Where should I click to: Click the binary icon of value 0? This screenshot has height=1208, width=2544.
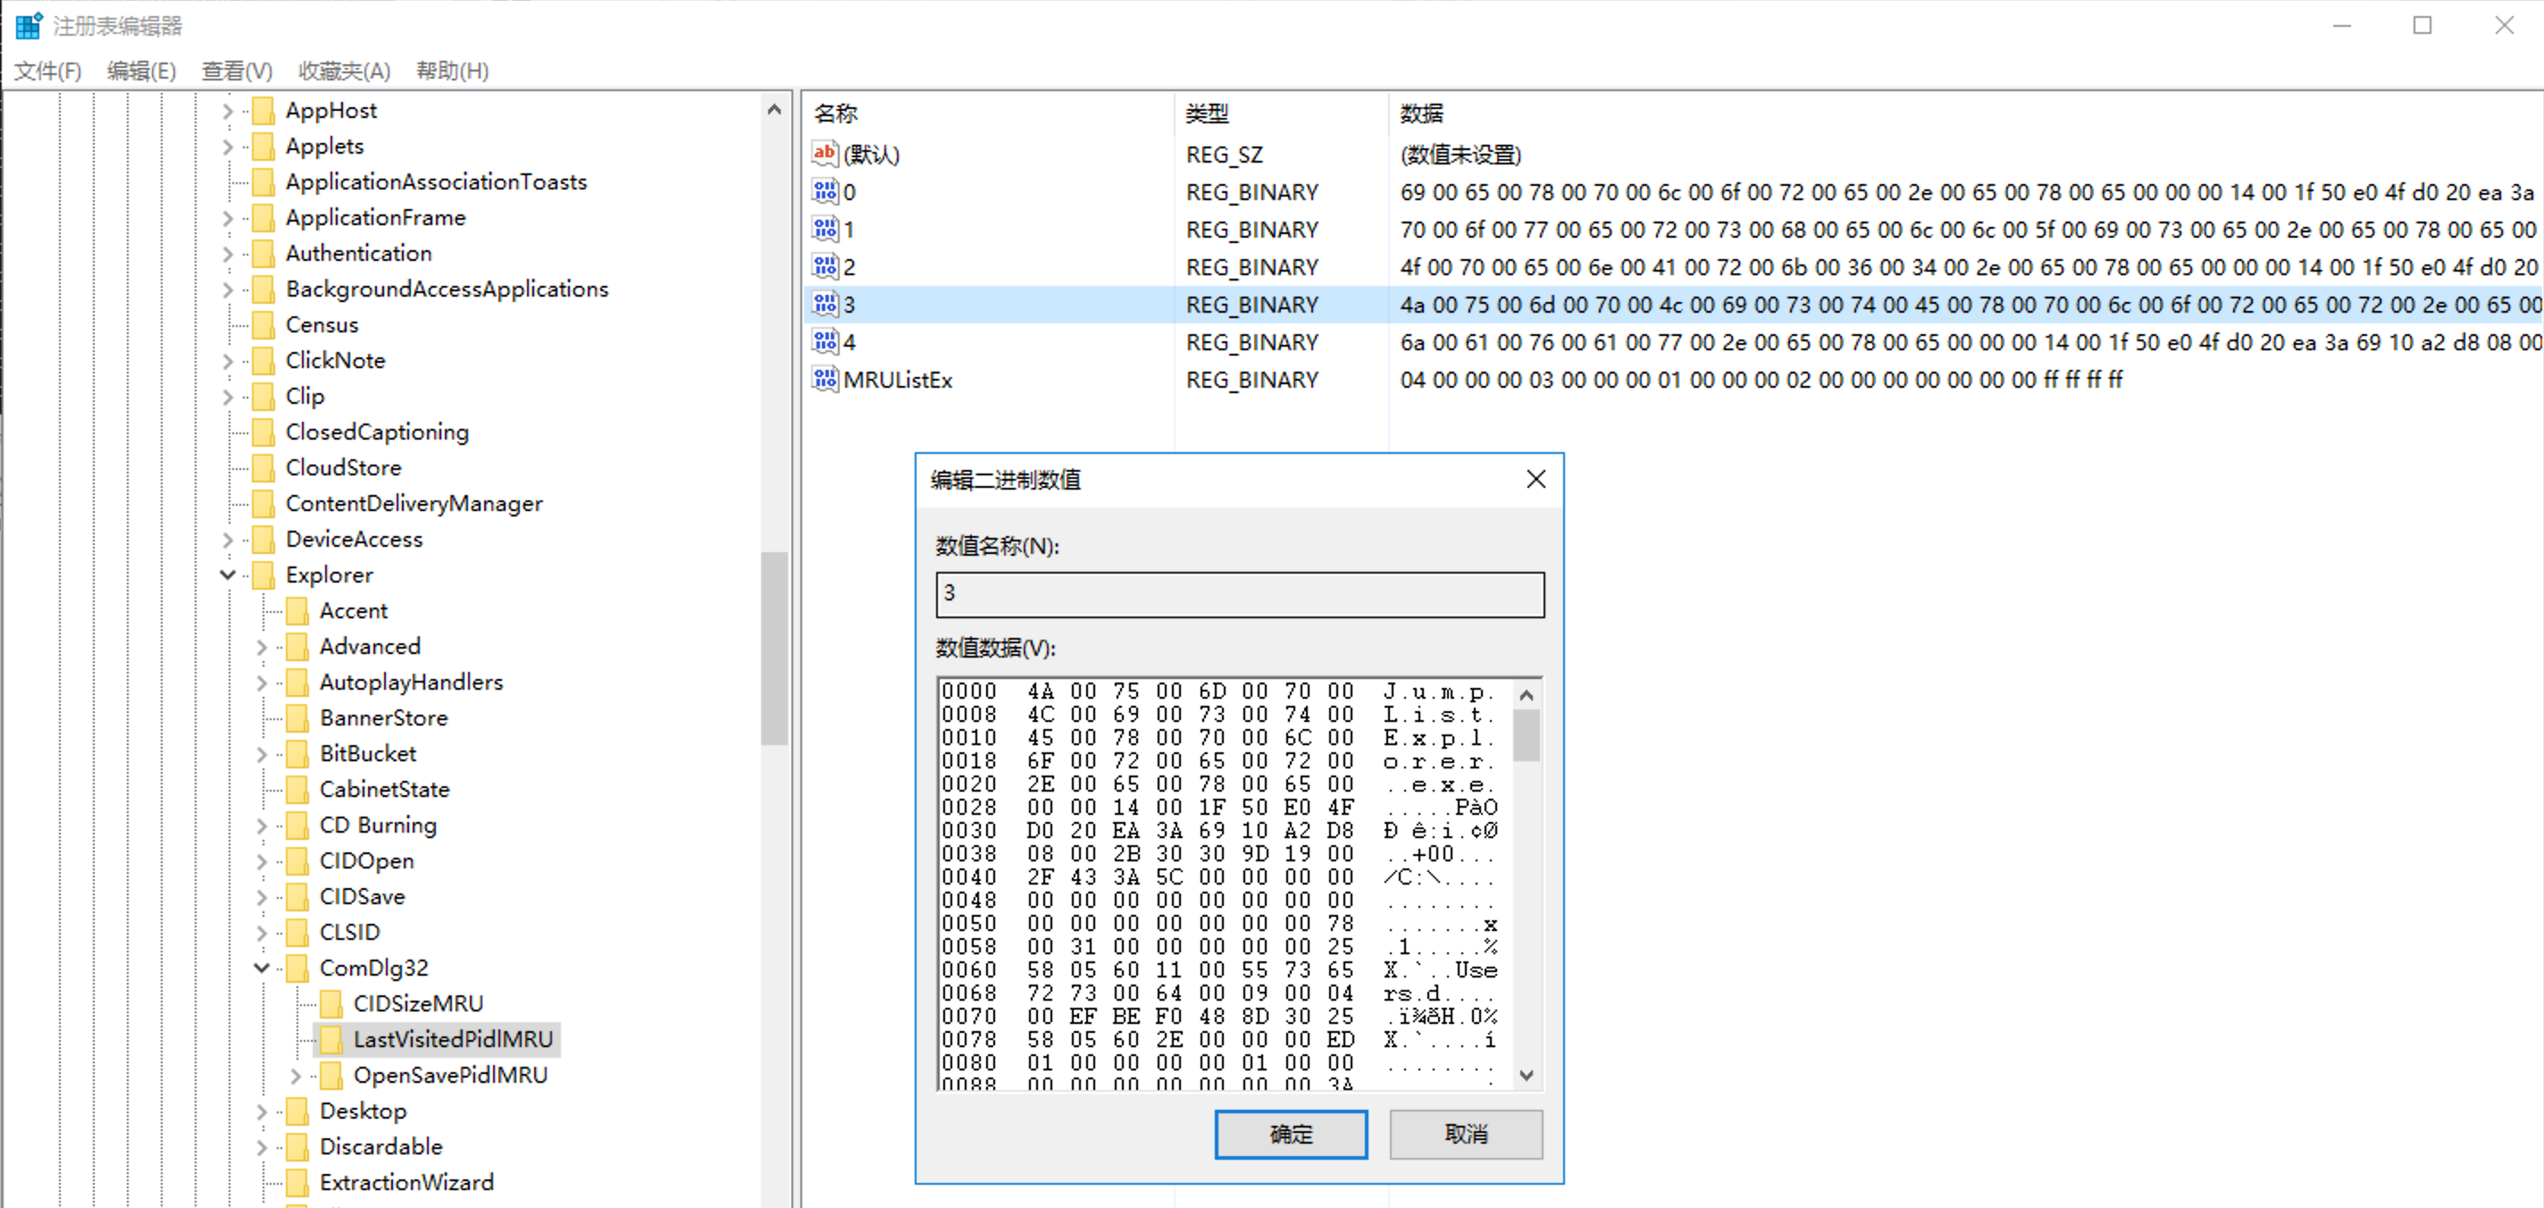(824, 191)
